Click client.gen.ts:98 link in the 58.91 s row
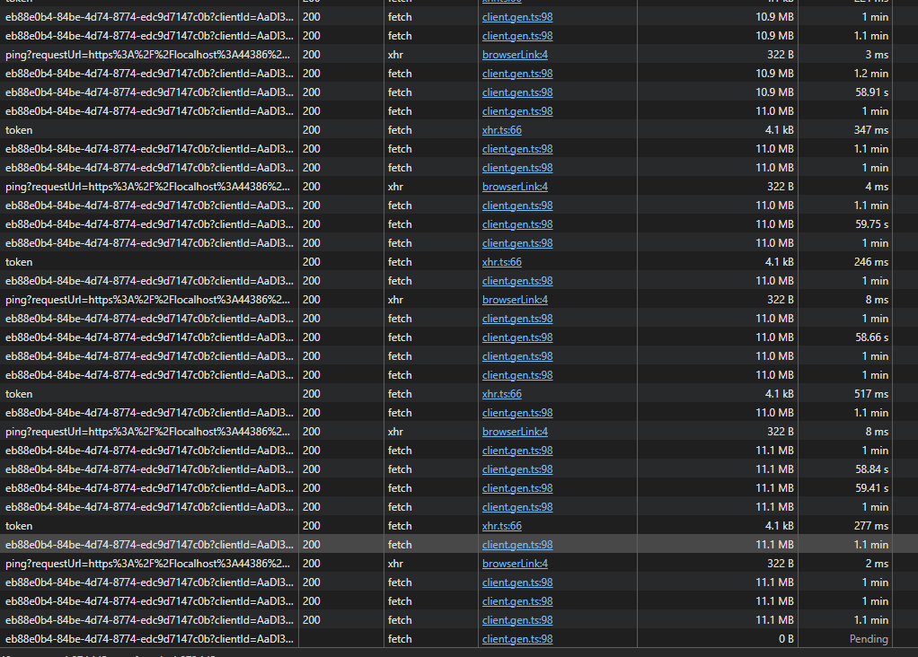The height and width of the screenshot is (657, 918). (x=517, y=92)
